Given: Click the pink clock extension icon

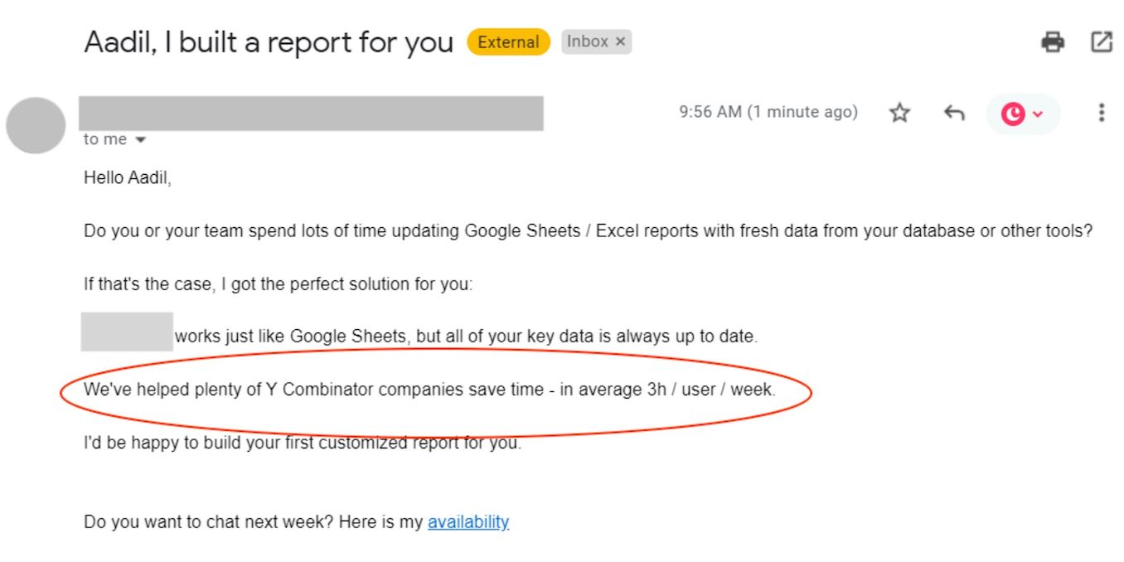Looking at the screenshot, I should tap(1013, 114).
